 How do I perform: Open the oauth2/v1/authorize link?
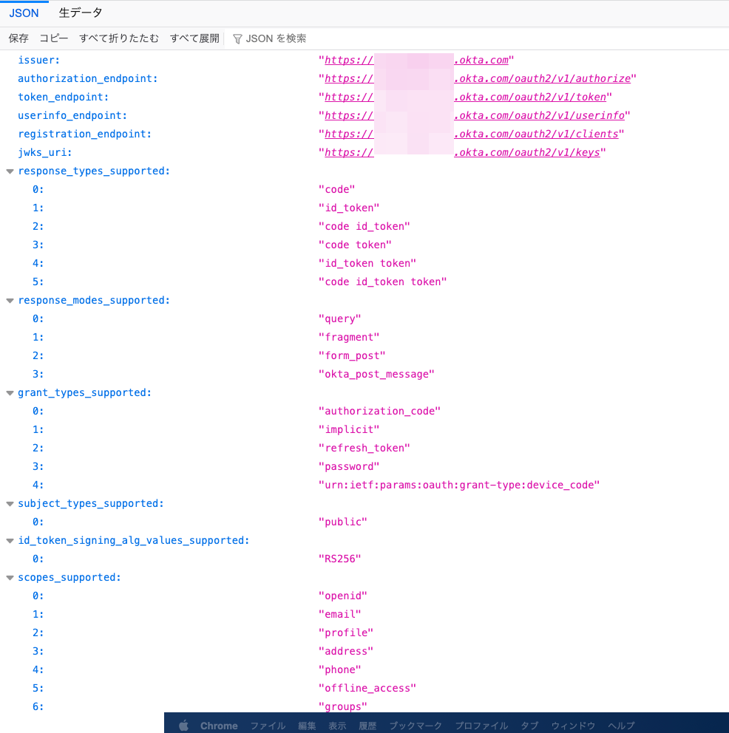(478, 78)
